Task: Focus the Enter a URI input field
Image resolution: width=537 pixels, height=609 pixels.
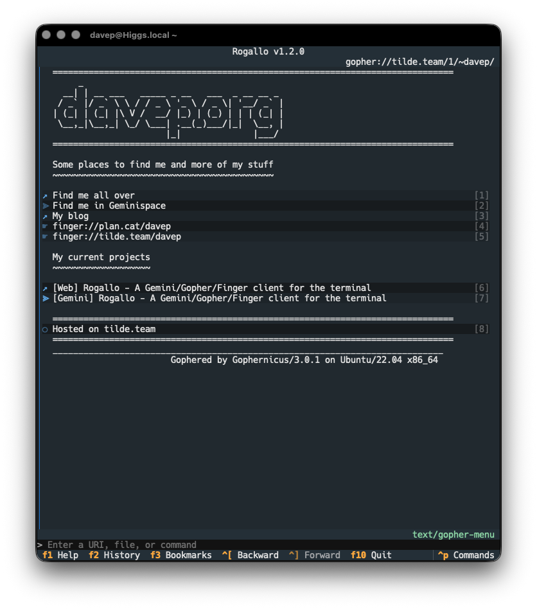Action: point(268,545)
